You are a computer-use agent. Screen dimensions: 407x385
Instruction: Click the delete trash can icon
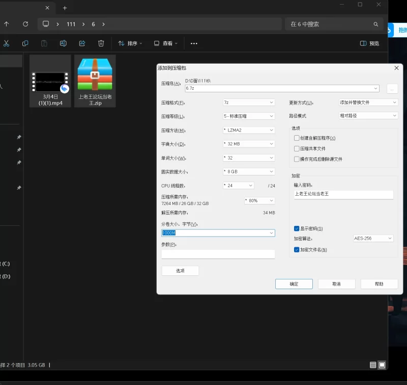pos(101,43)
